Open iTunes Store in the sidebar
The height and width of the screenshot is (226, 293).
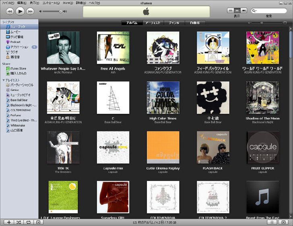[x=19, y=68]
